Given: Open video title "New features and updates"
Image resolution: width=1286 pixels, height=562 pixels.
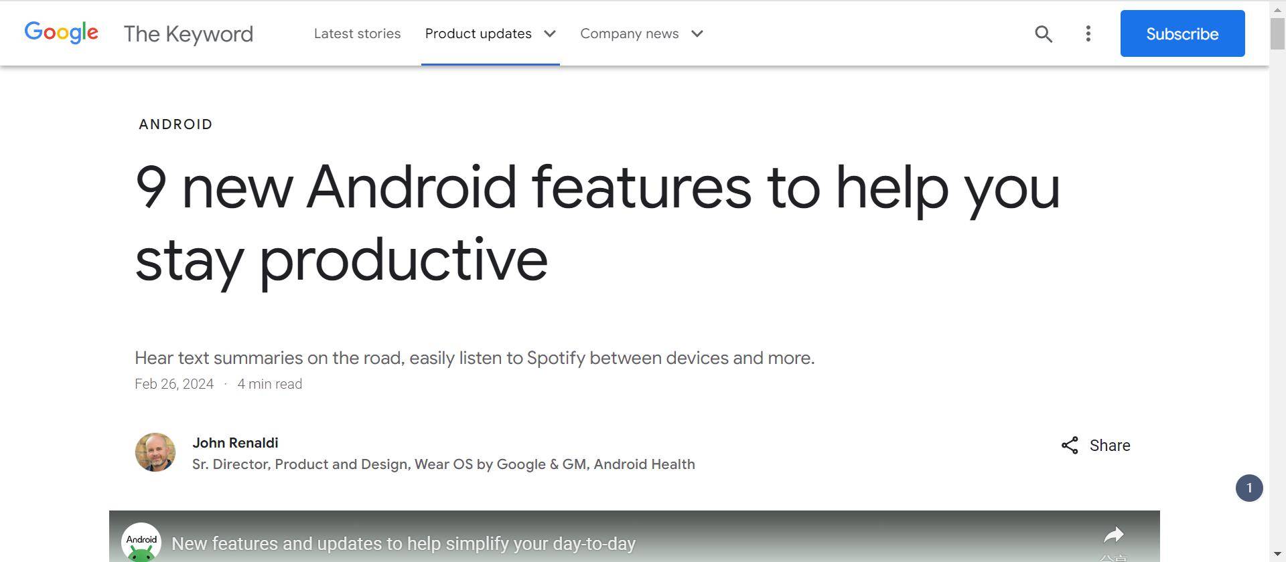Looking at the screenshot, I should tap(403, 543).
